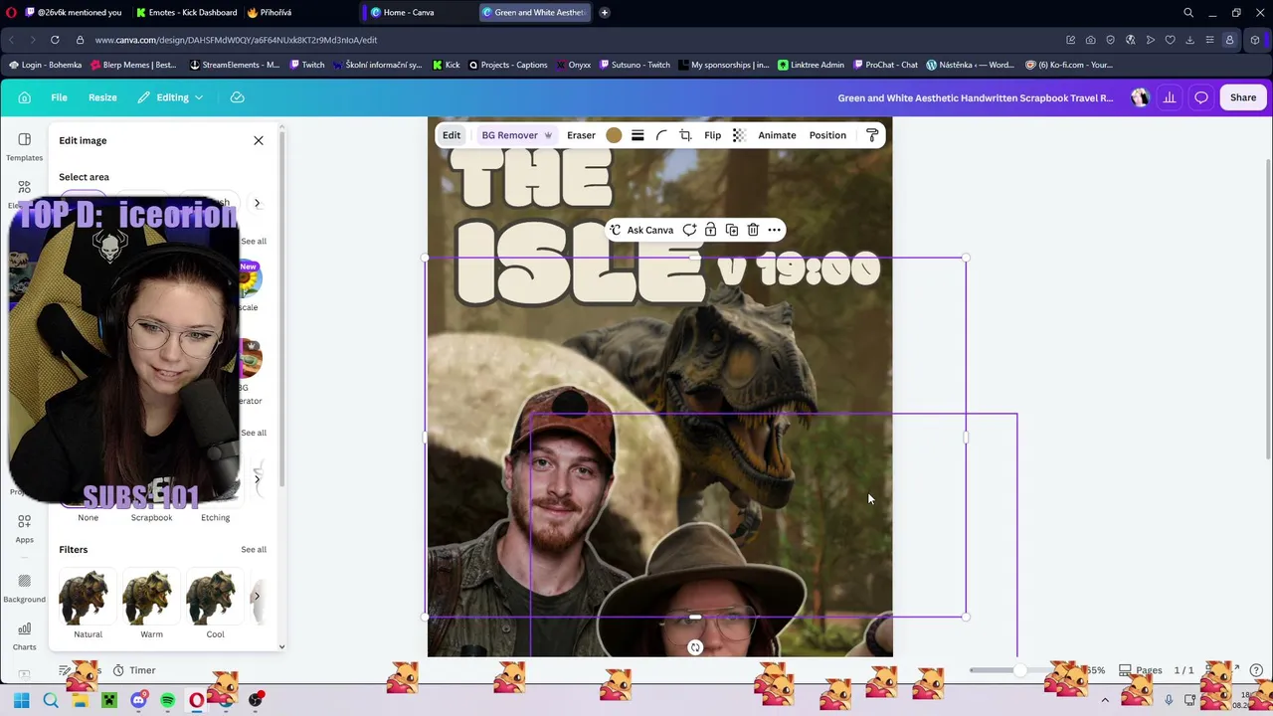This screenshot has width=1273, height=716.
Task: Click the duplicate element icon
Action: pos(732,230)
